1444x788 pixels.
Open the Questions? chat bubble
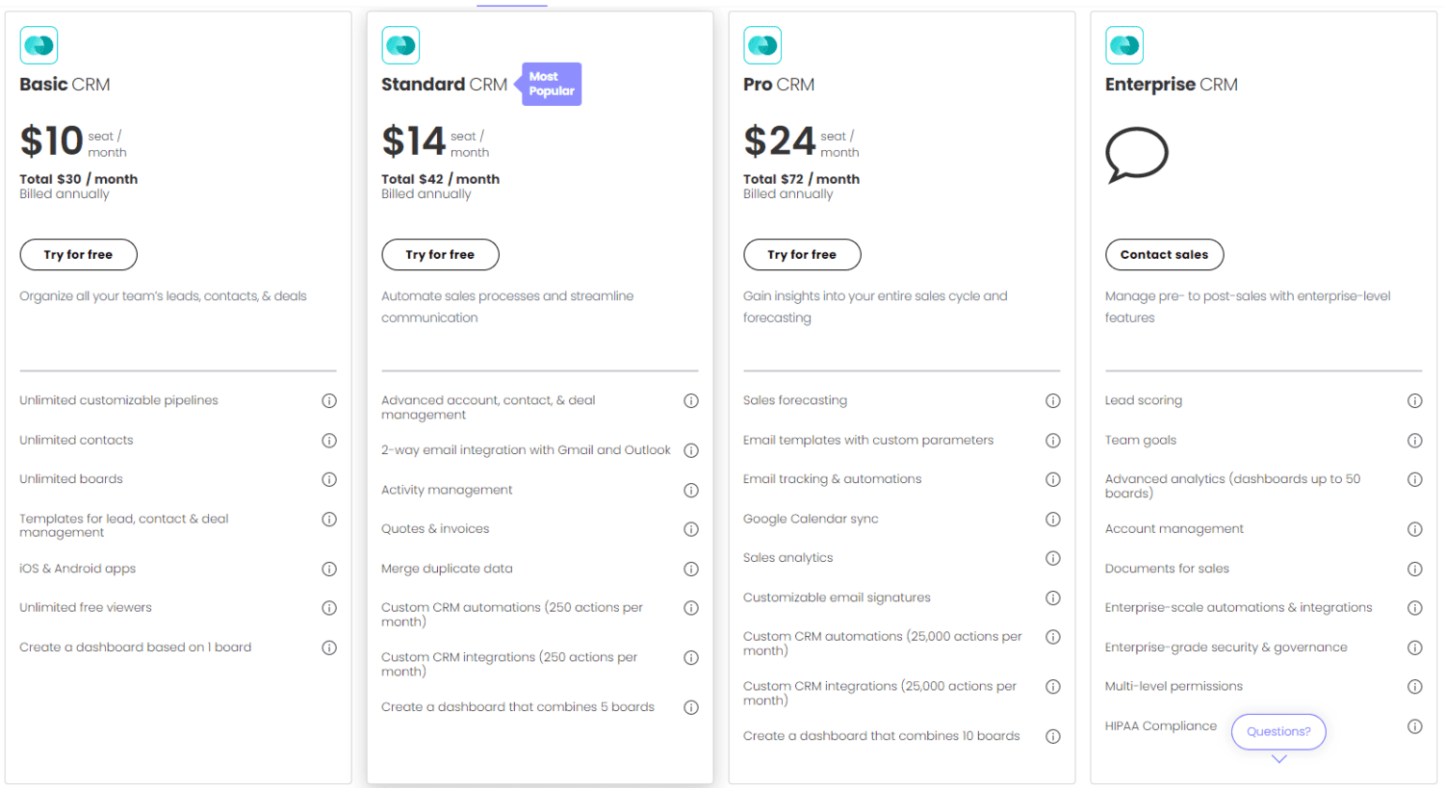coord(1278,731)
